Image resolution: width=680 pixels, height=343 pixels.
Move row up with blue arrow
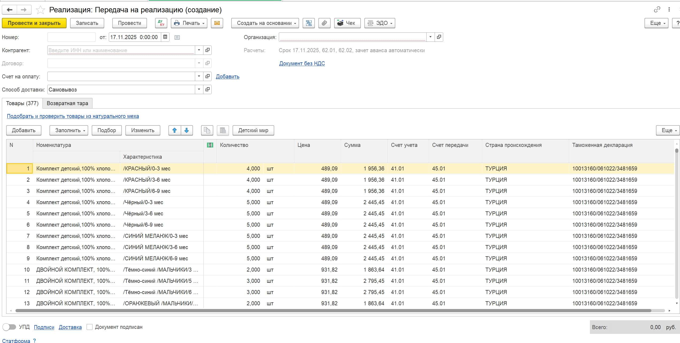(175, 130)
